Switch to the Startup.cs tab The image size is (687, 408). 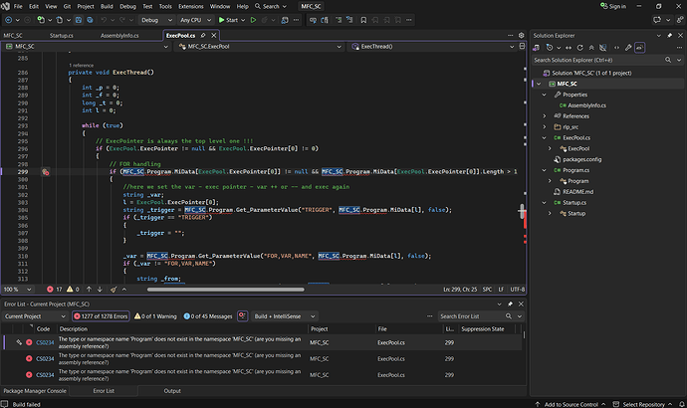click(x=62, y=36)
